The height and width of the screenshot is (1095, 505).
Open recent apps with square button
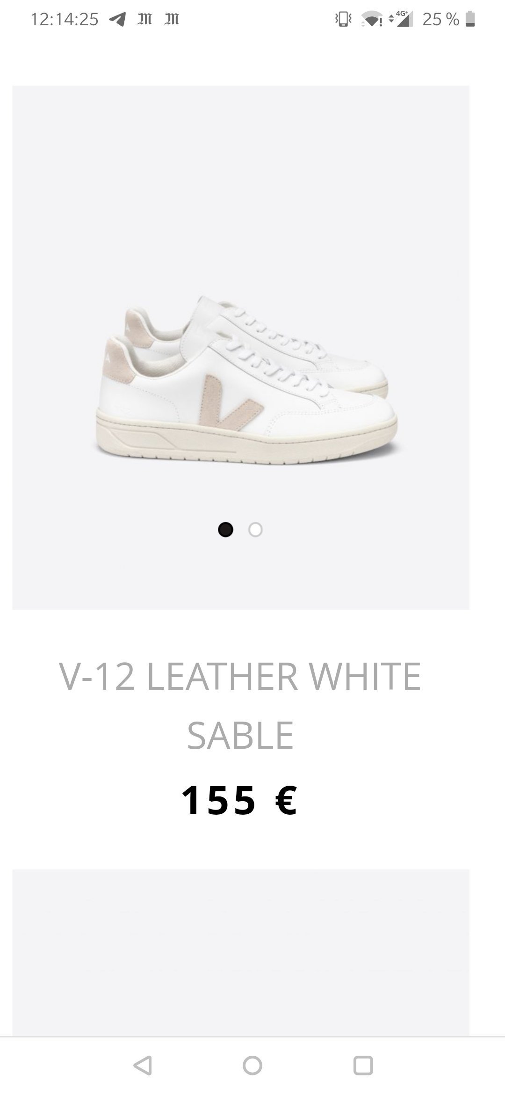(363, 1066)
